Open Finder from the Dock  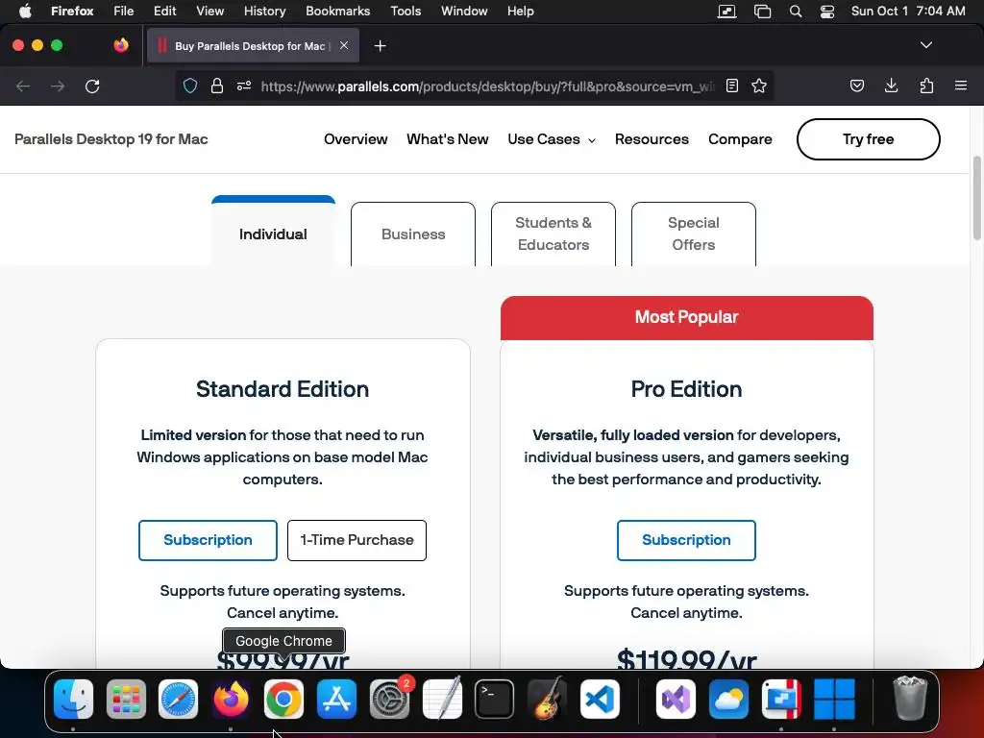[x=73, y=699]
